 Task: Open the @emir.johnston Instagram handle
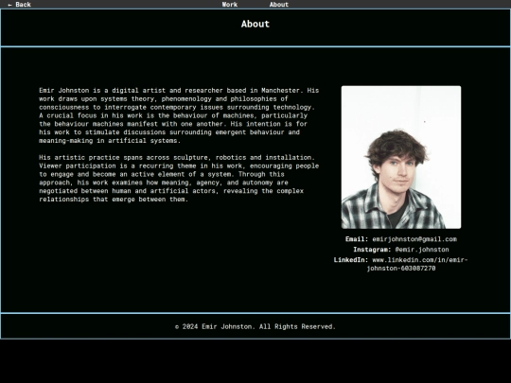pos(422,250)
